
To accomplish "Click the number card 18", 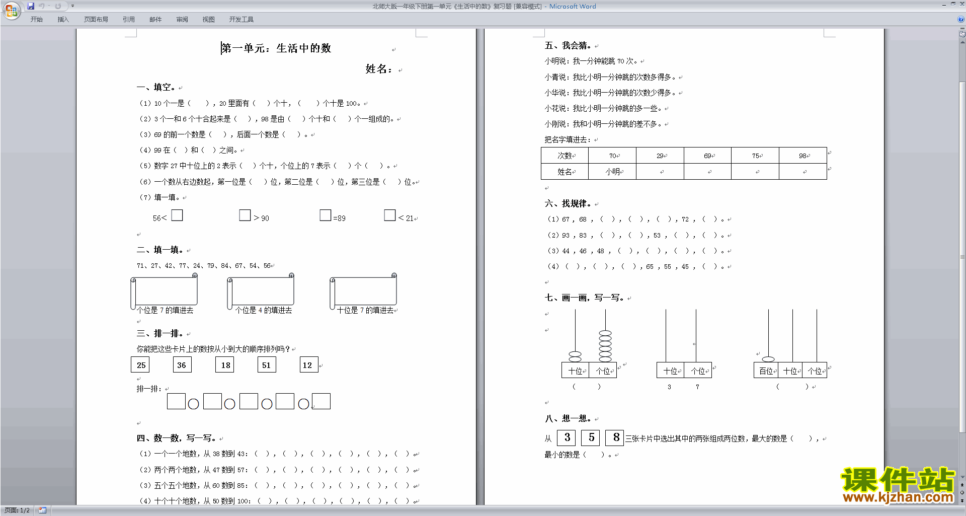I will point(224,364).
